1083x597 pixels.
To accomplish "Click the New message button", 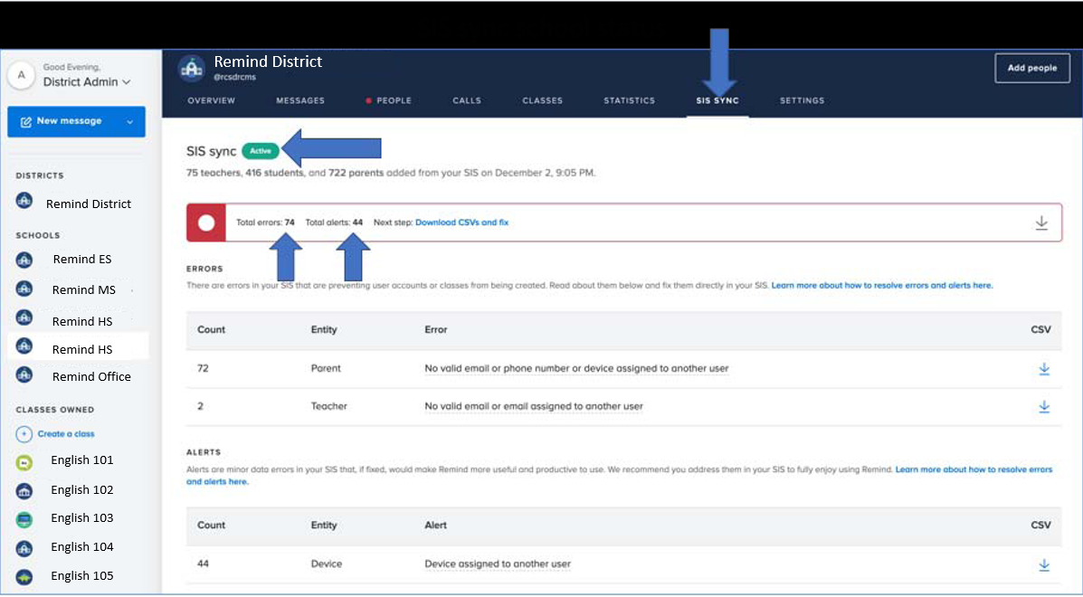I will point(76,121).
